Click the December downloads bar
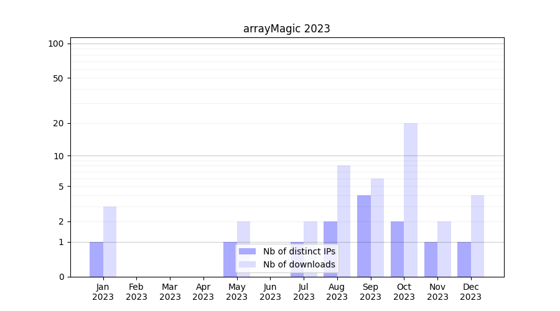This screenshot has height=311, width=560. click(x=477, y=236)
